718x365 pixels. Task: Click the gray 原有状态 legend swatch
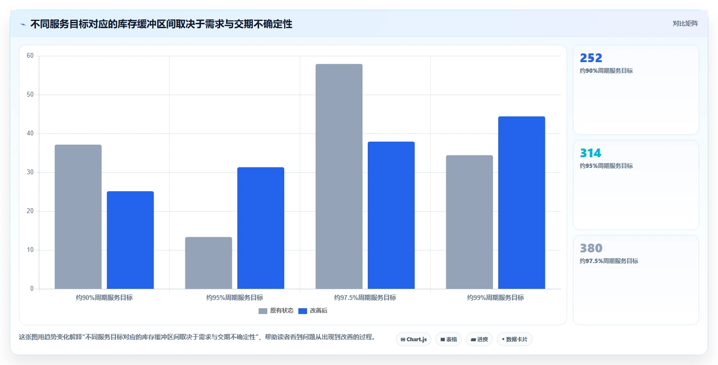263,311
